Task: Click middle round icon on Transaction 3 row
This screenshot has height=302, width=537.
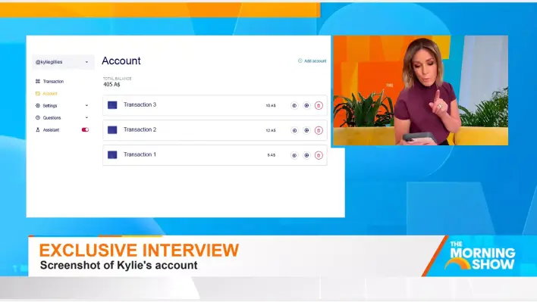Action: click(x=306, y=105)
